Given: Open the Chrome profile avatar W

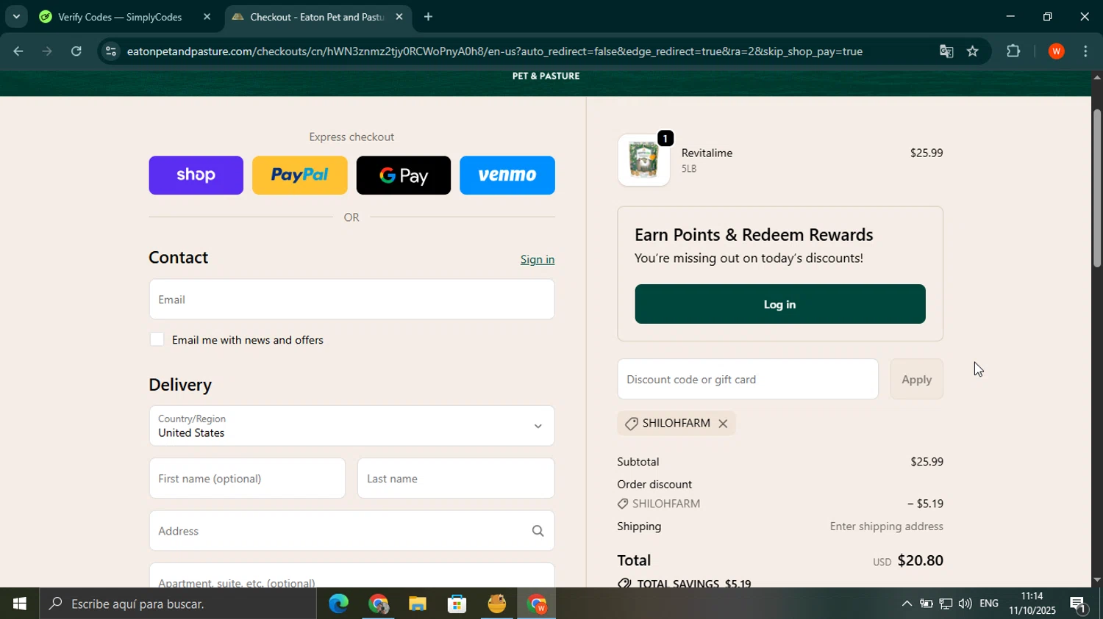Looking at the screenshot, I should (1057, 51).
